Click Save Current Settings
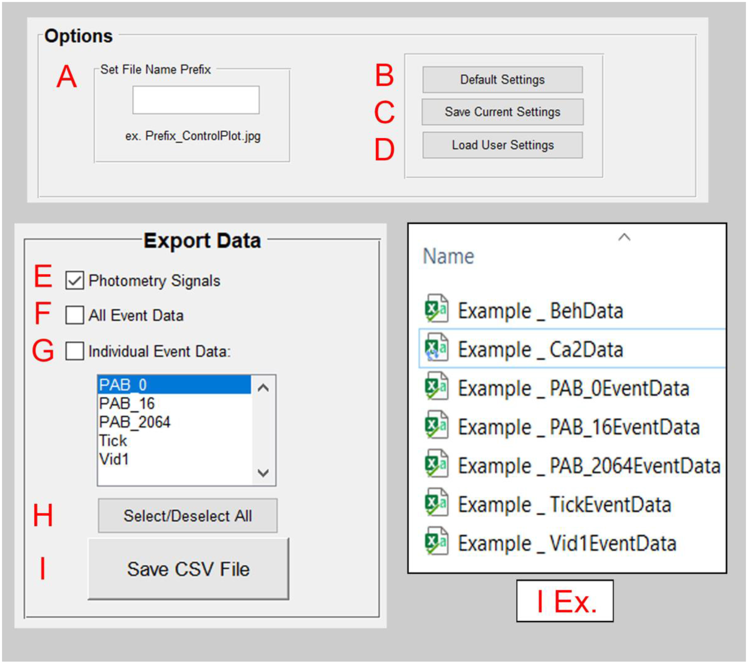Screen dimensions: 748x664 tap(503, 112)
